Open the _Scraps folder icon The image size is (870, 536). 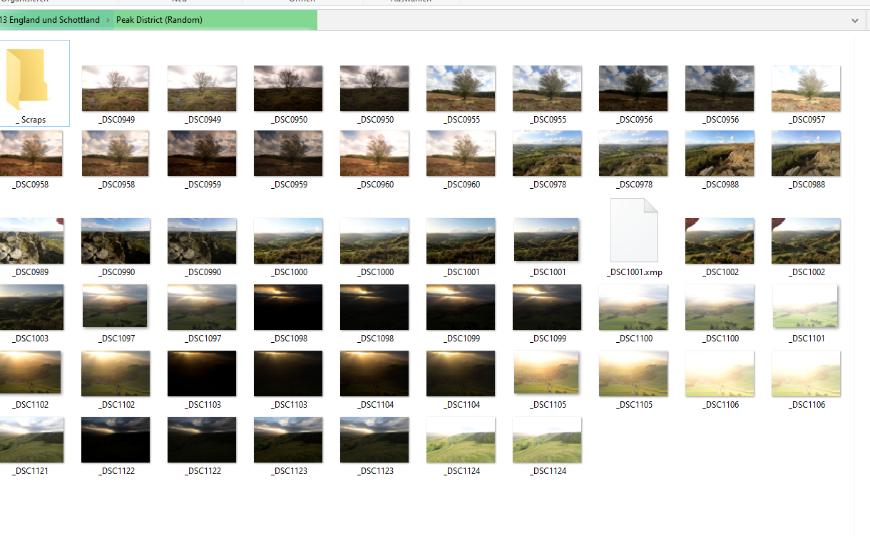(27, 78)
